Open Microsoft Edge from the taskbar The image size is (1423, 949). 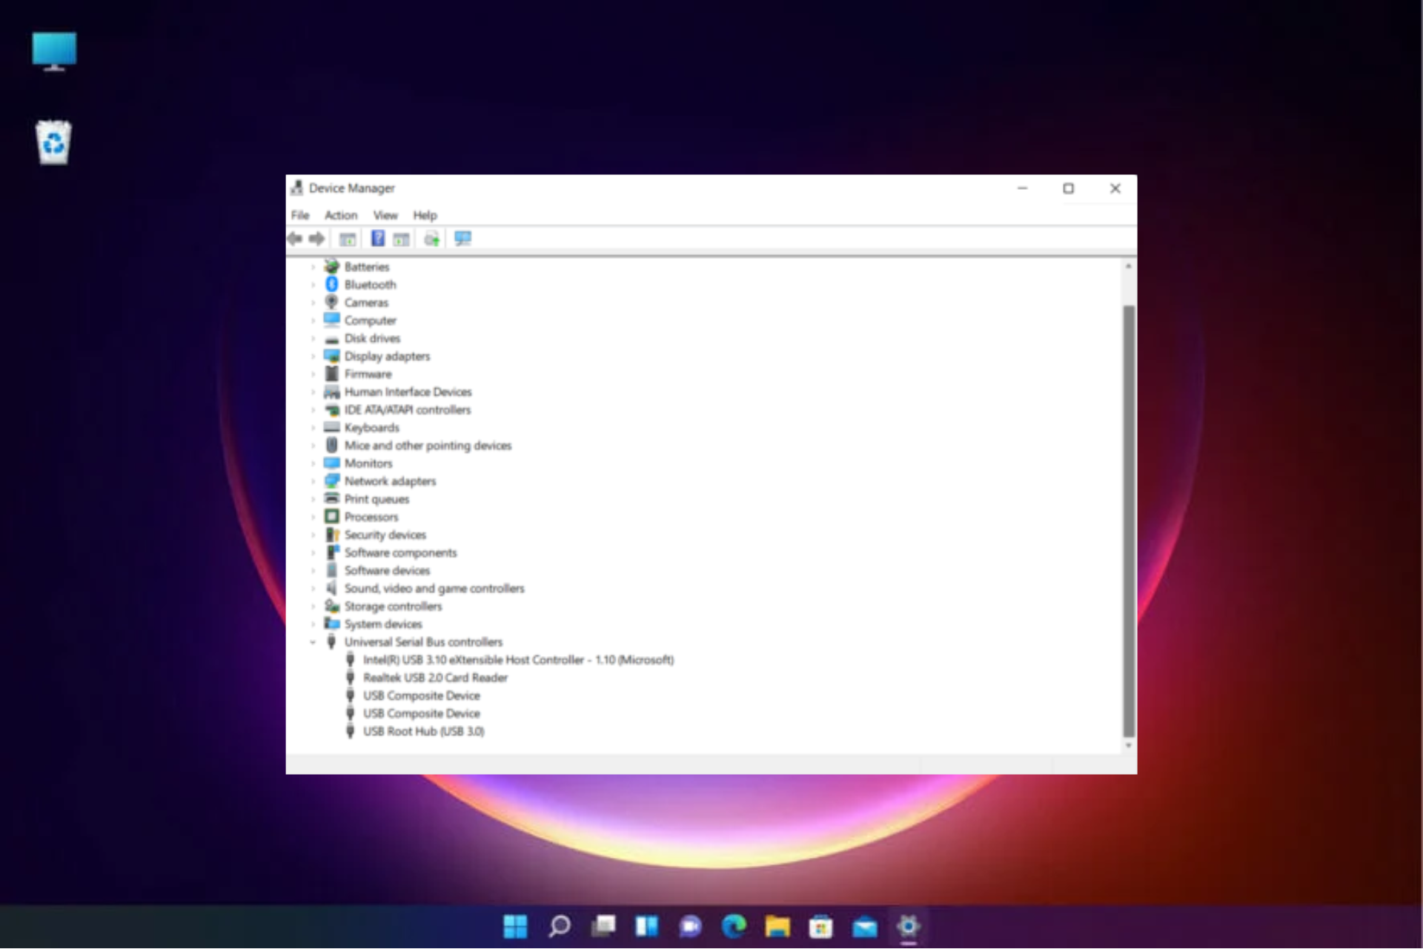[x=734, y=926]
